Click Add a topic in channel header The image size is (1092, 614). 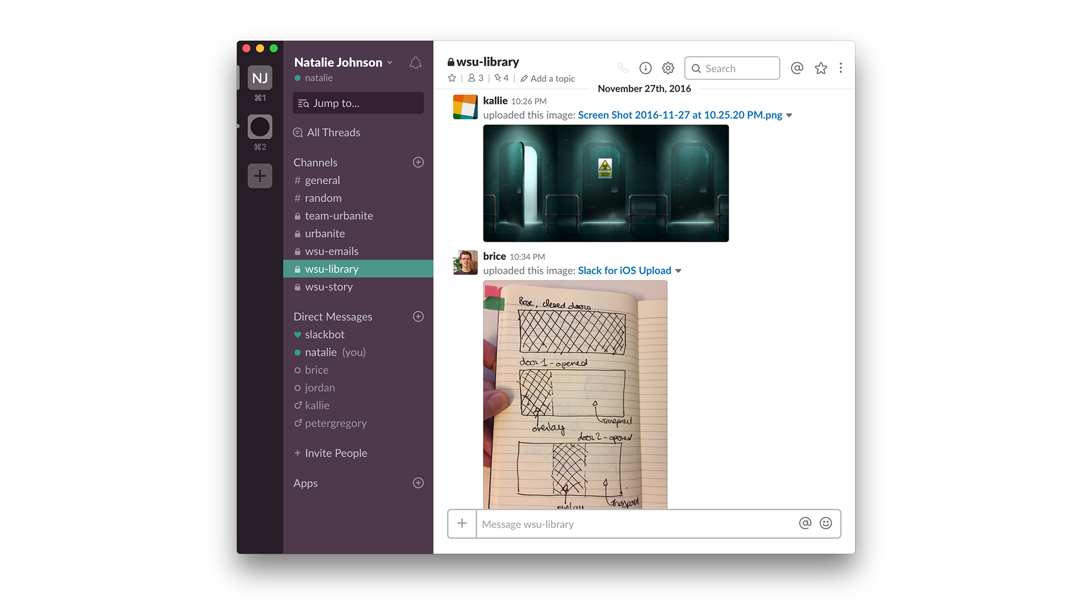[x=548, y=78]
